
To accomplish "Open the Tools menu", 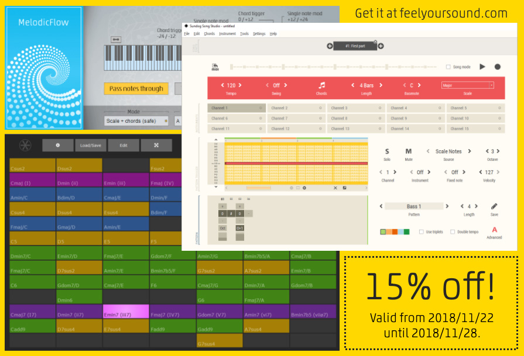I will 245,34.
